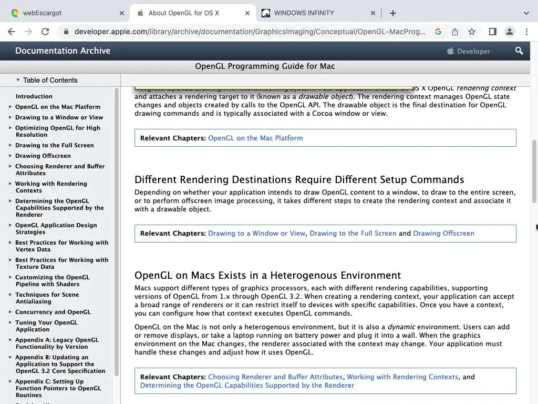Viewport: 538px width, 404px height.
Task: Go back with the browser back arrow
Action: [12, 32]
